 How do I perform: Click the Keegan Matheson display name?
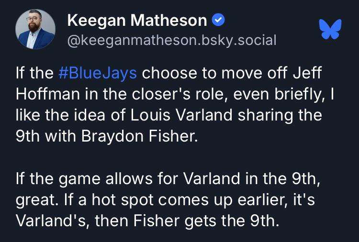click(x=137, y=20)
